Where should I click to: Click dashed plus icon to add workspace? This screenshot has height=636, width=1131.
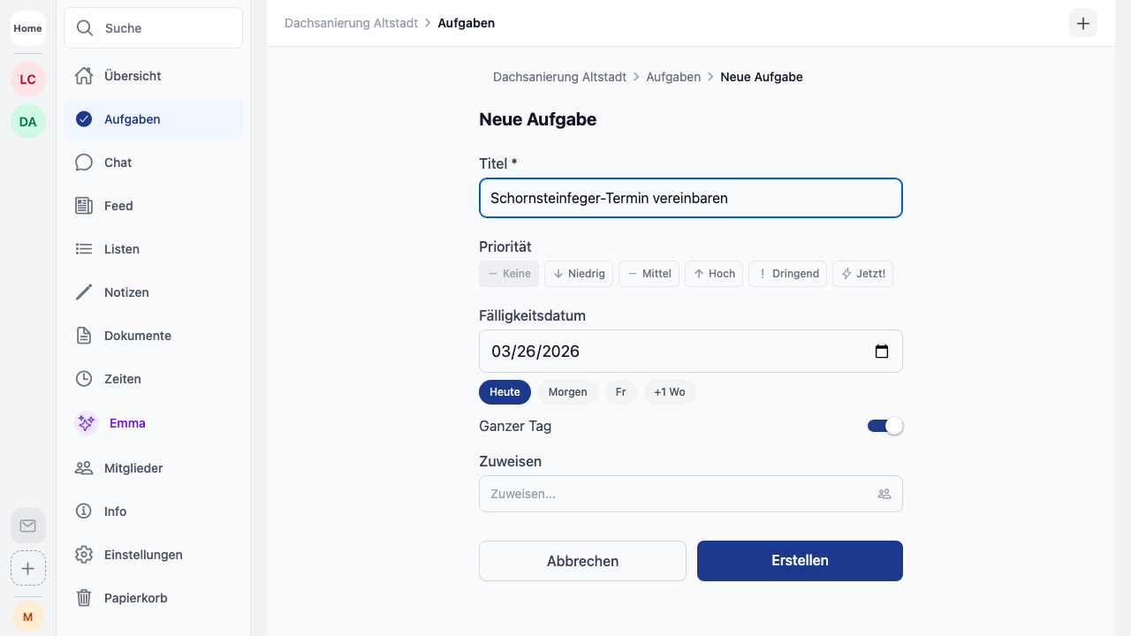click(28, 568)
